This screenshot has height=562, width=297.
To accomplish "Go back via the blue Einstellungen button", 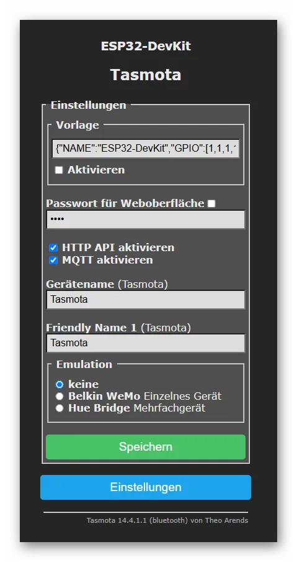I will click(146, 487).
